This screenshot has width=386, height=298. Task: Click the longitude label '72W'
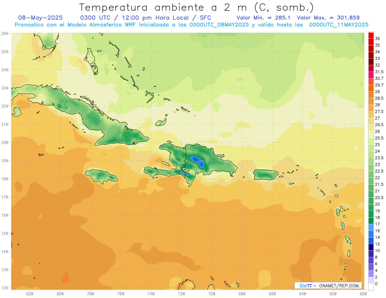pyautogui.click(x=181, y=294)
